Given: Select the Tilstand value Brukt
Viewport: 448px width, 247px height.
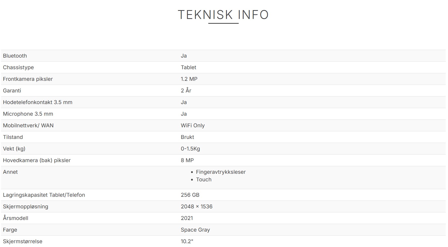Looking at the screenshot, I should click(x=188, y=137).
